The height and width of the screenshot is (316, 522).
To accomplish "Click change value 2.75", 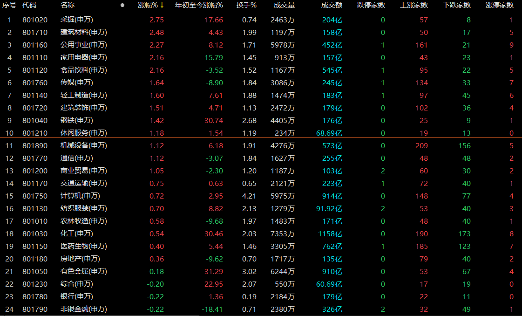I will [157, 20].
